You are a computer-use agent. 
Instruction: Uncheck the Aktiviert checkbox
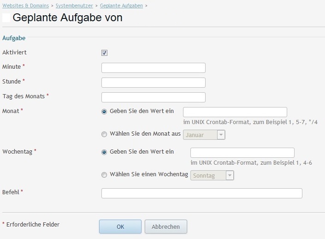point(104,53)
